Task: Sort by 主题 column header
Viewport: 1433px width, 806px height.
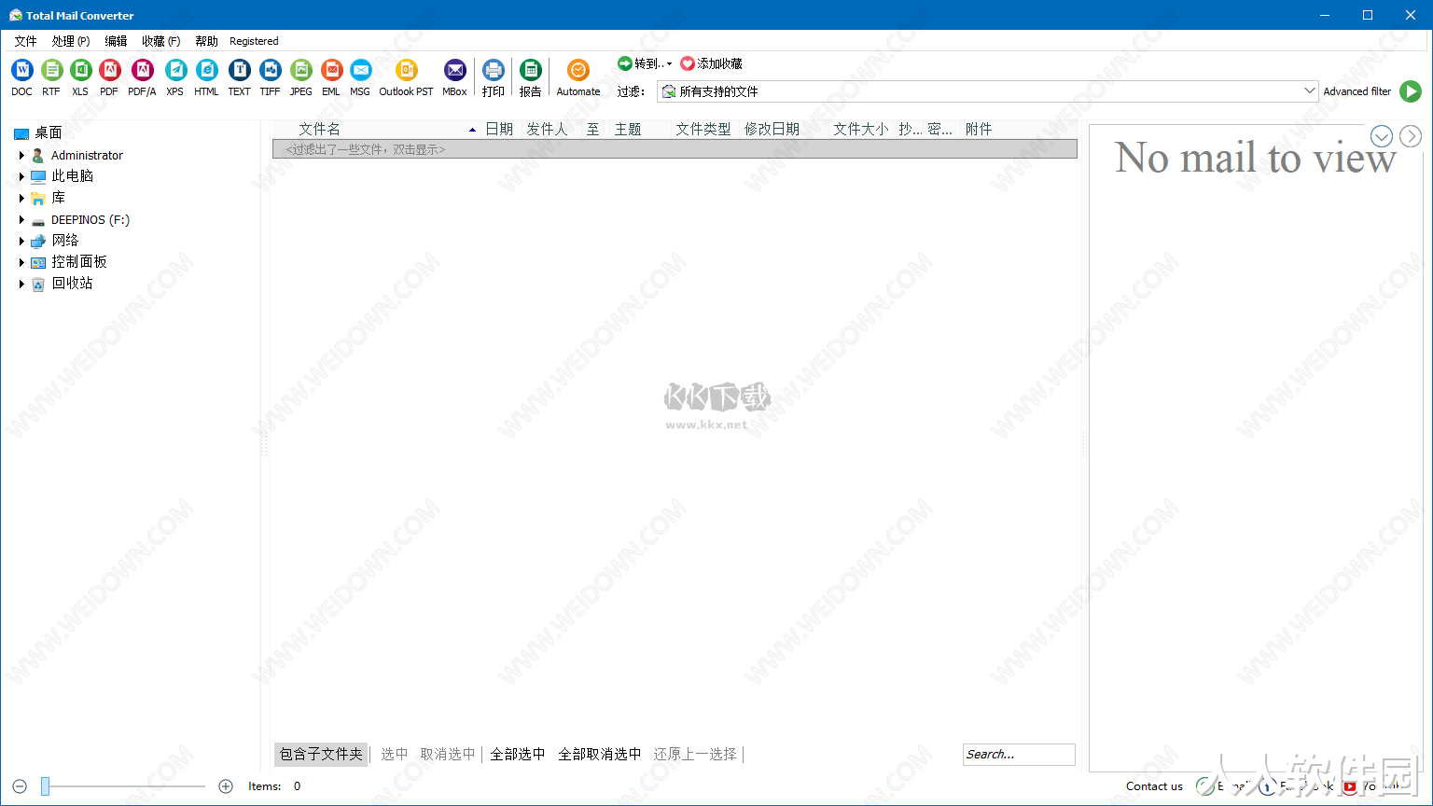Action: click(x=628, y=130)
